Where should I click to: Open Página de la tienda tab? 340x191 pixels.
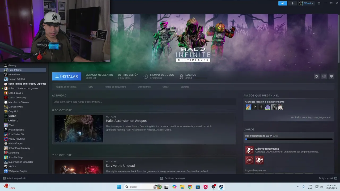[x=66, y=87]
